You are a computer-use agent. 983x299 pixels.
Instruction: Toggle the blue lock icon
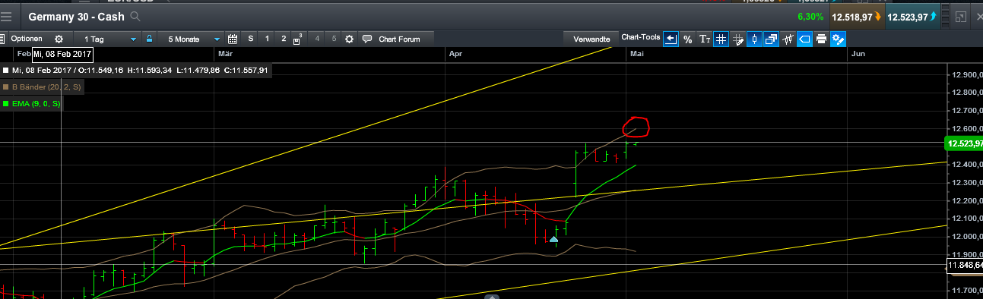[x=149, y=39]
